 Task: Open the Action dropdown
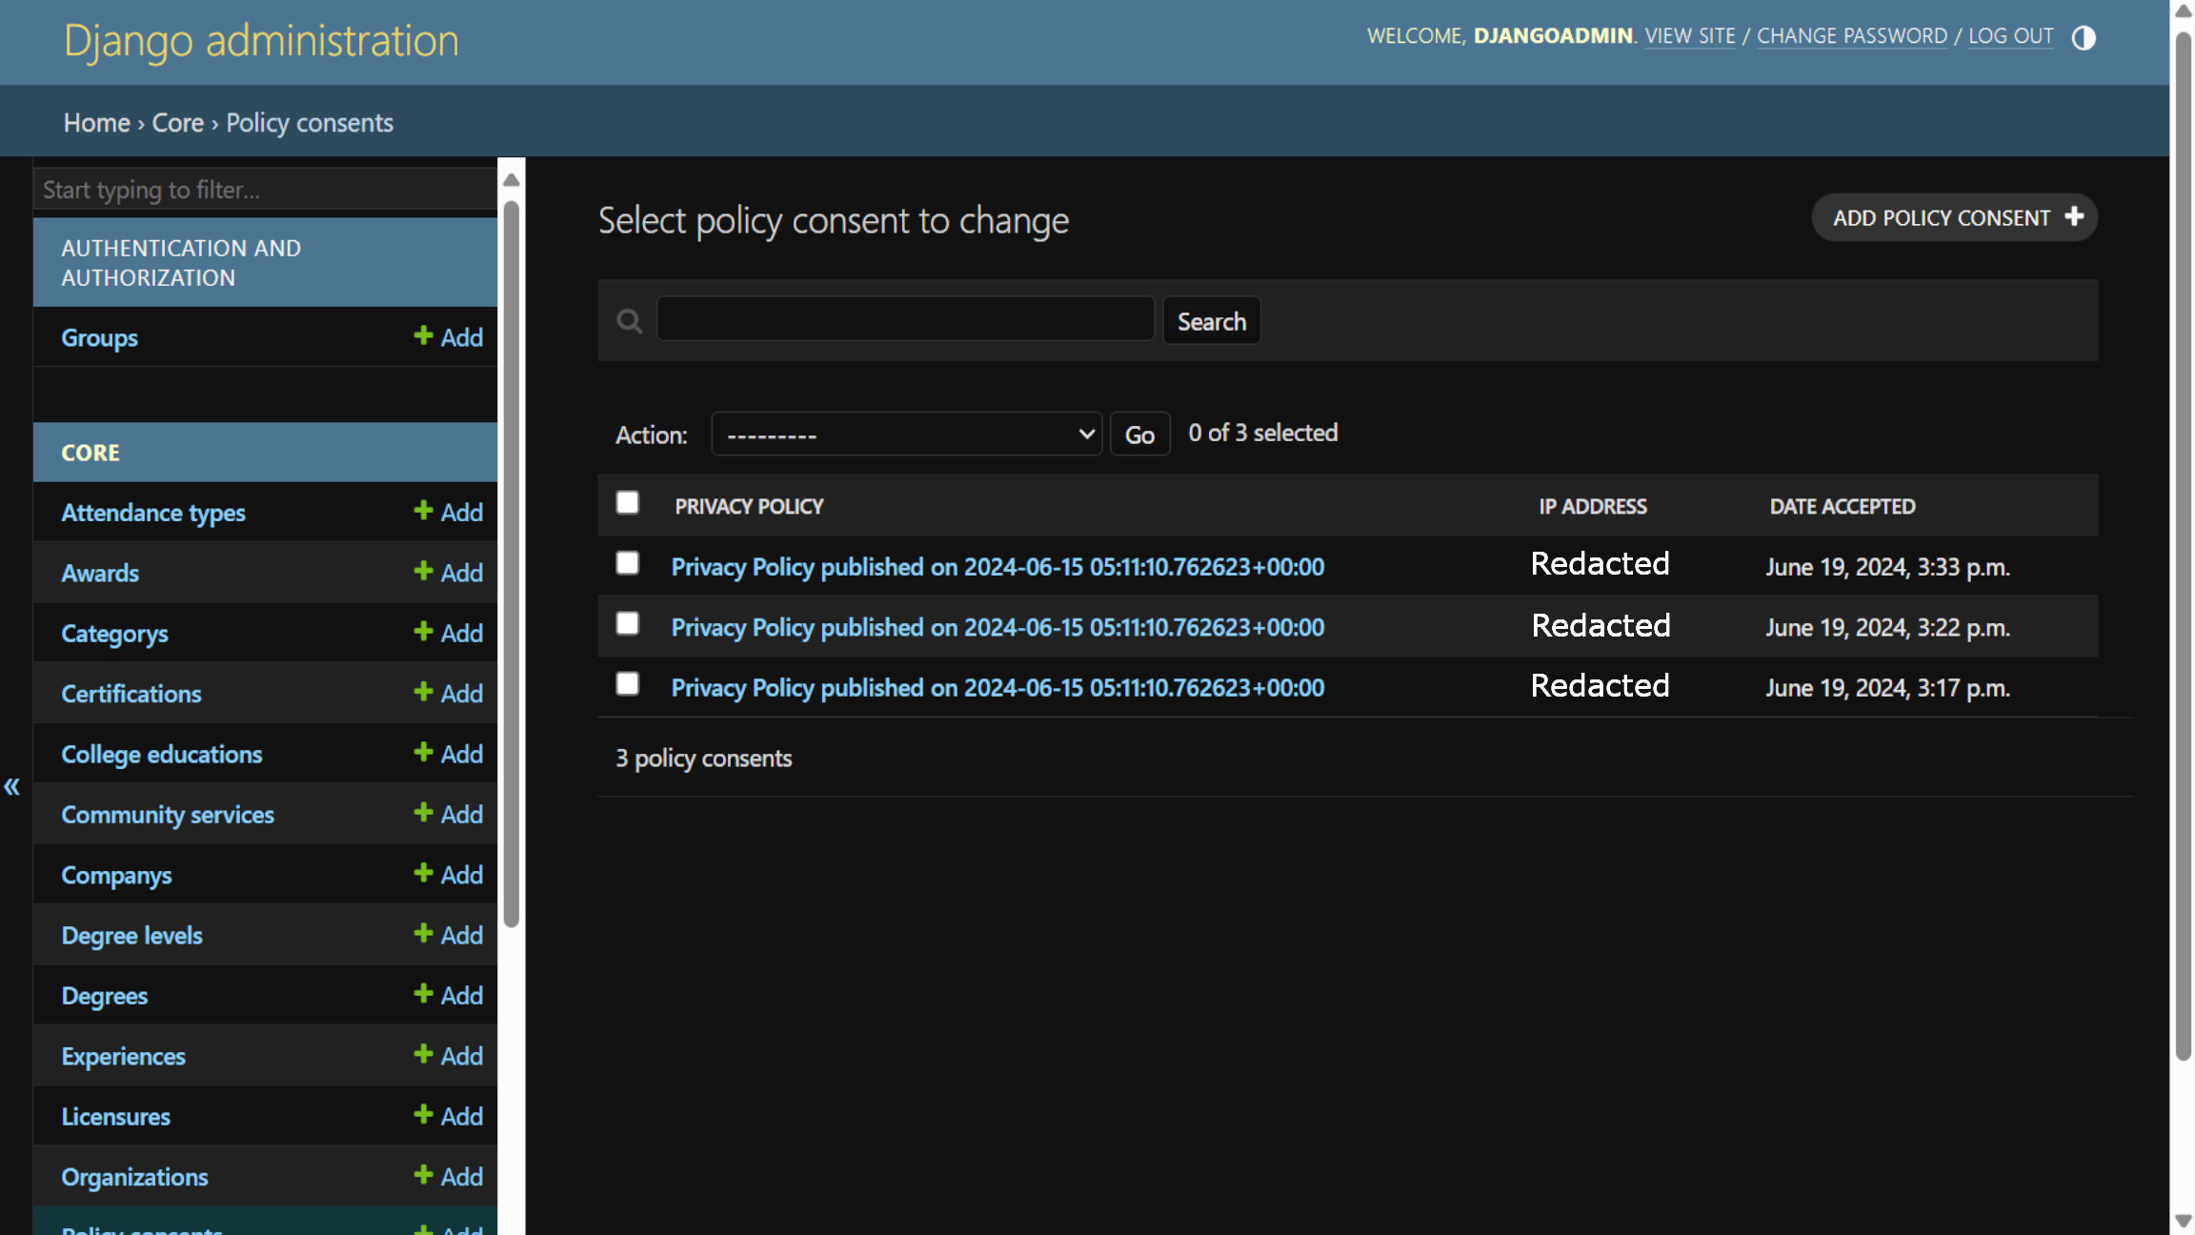pyautogui.click(x=907, y=435)
